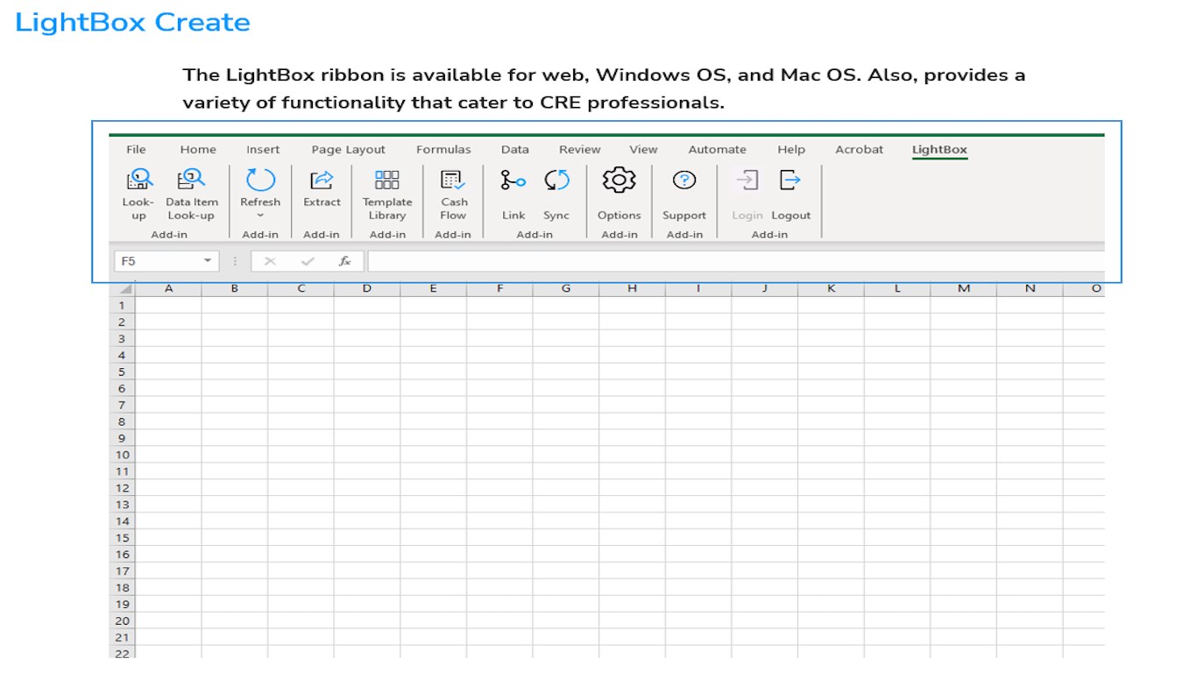Image resolution: width=1197 pixels, height=673 pixels.
Task: Open the Support help icon
Action: [684, 180]
